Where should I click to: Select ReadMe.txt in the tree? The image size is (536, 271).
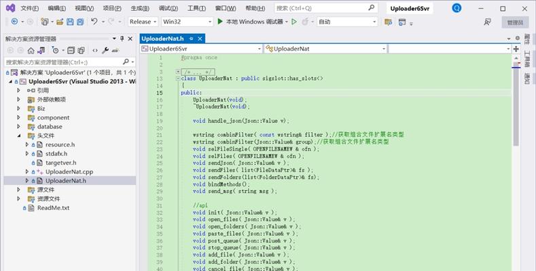[53, 207]
